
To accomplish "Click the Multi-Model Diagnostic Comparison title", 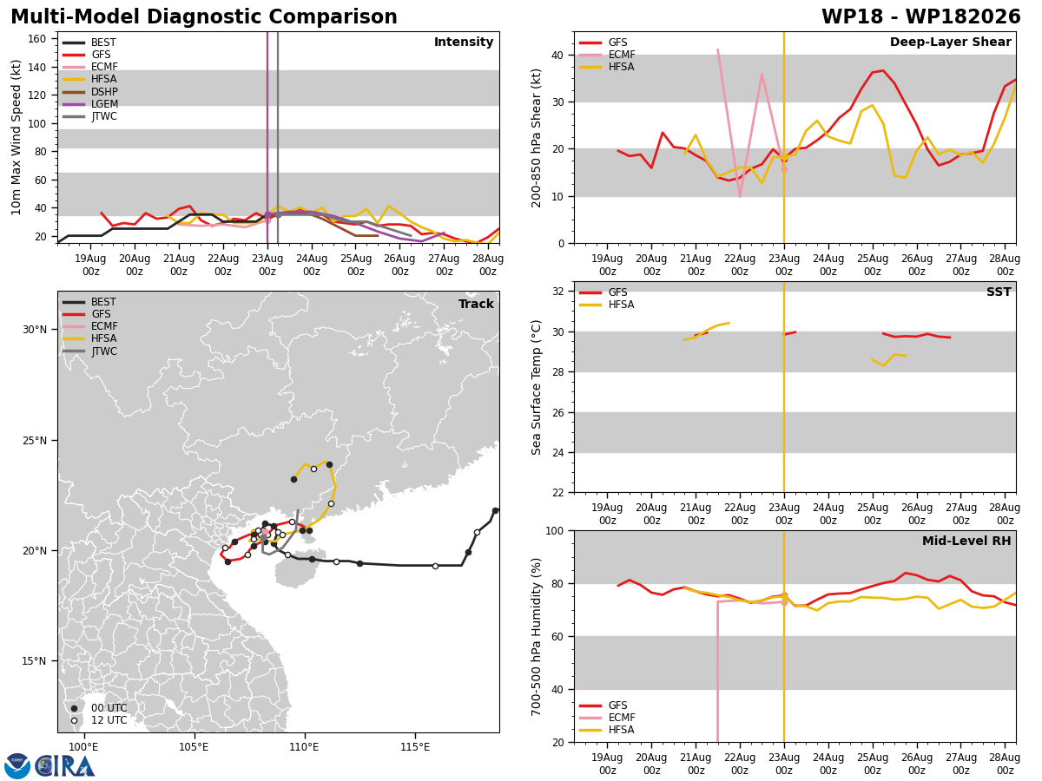I will pyautogui.click(x=204, y=17).
